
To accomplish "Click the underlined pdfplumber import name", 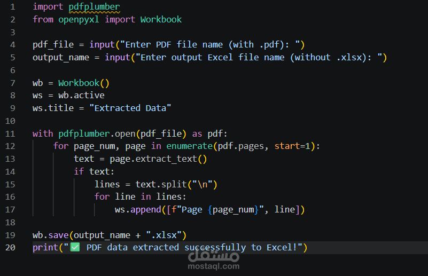I will [x=94, y=7].
